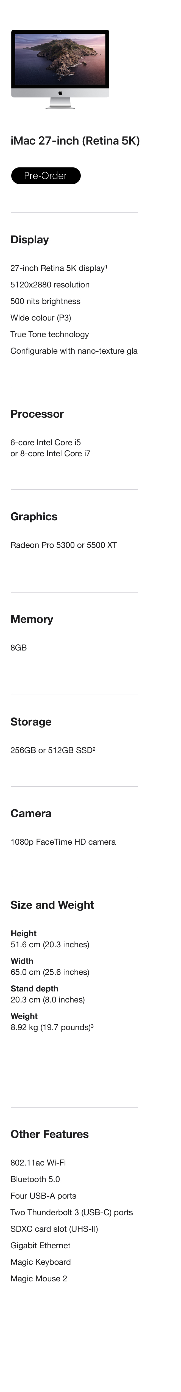Click the Magic Mouse 2 feature line

pos(39,1279)
